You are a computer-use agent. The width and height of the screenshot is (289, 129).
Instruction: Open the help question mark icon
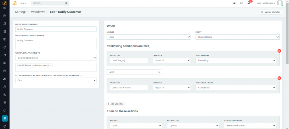pos(5,126)
